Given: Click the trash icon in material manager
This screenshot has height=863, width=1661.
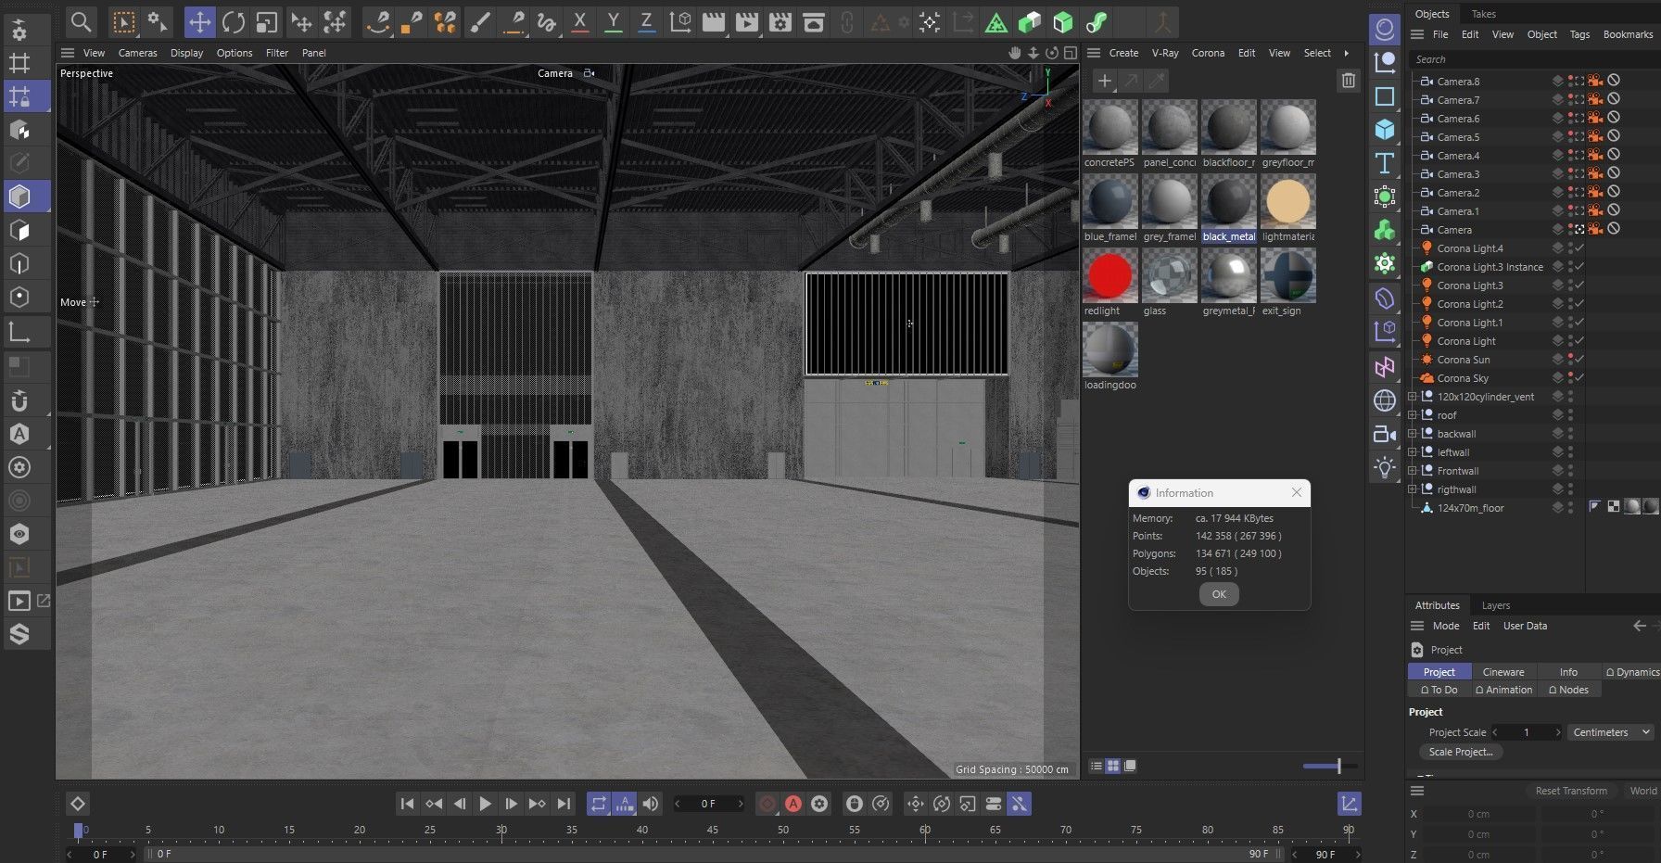Looking at the screenshot, I should (1348, 81).
